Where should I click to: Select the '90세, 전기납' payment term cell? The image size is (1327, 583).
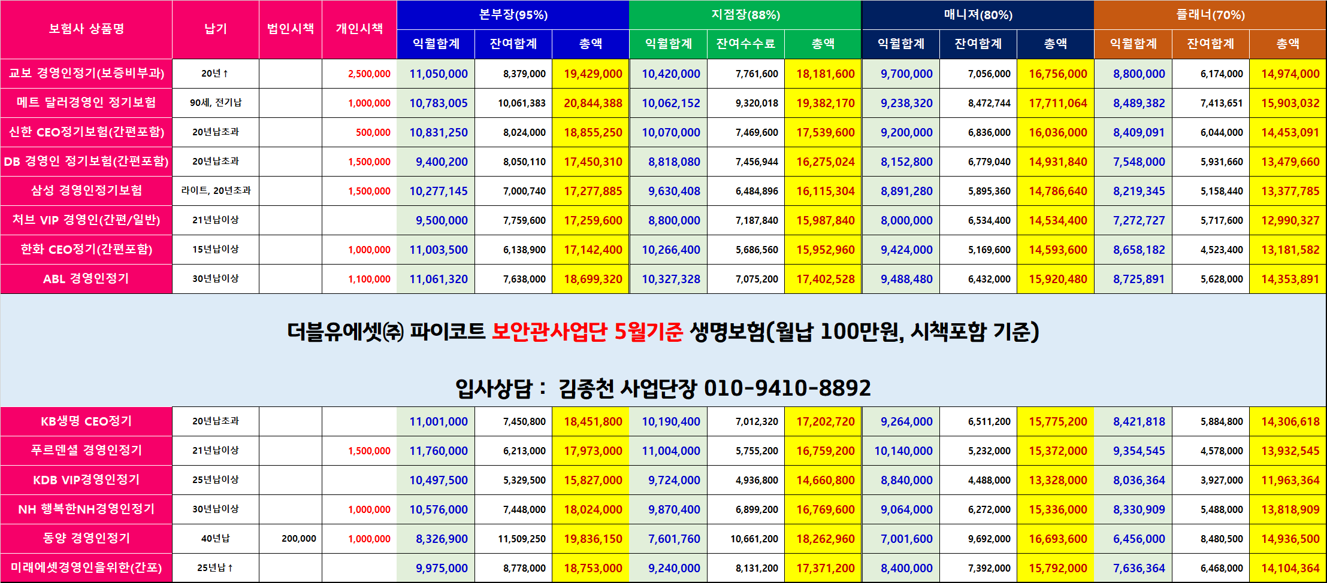click(x=216, y=103)
